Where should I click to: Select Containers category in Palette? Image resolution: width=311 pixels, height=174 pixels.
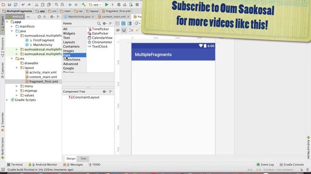pos(71,46)
